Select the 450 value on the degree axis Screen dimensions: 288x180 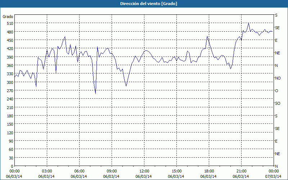click(x=10, y=40)
